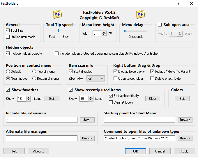Click the Alternate file manager field

click(x=42, y=138)
